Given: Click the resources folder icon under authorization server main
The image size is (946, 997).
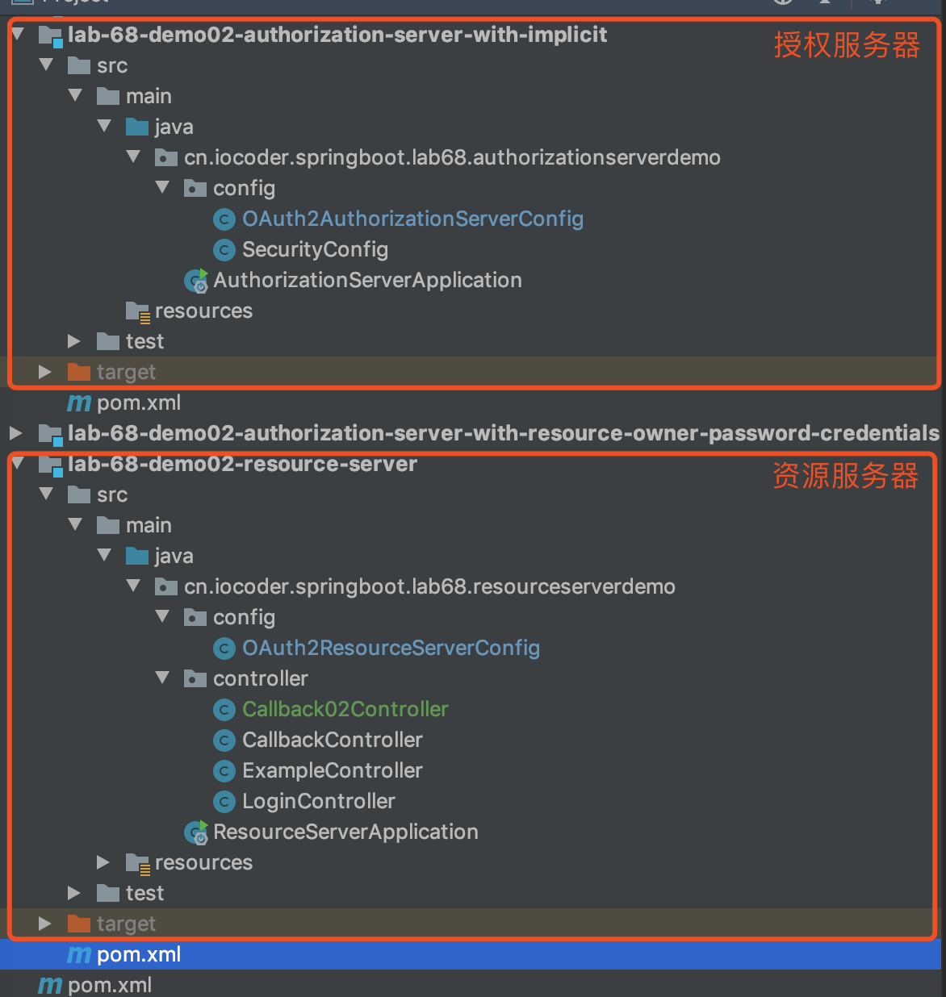Looking at the screenshot, I should point(136,311).
